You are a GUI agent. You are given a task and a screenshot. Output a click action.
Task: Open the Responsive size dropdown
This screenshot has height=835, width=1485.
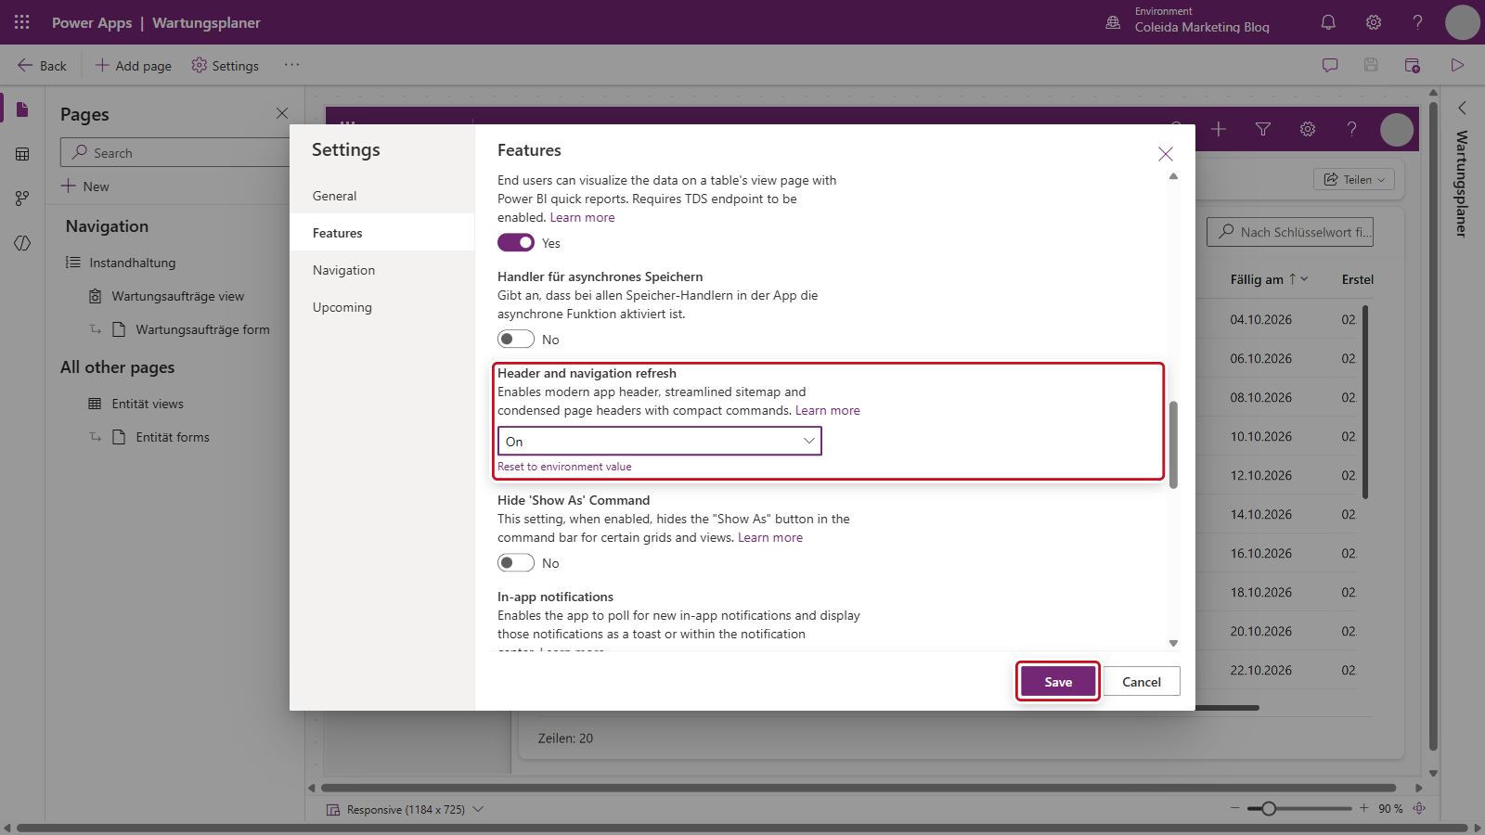coord(405,809)
